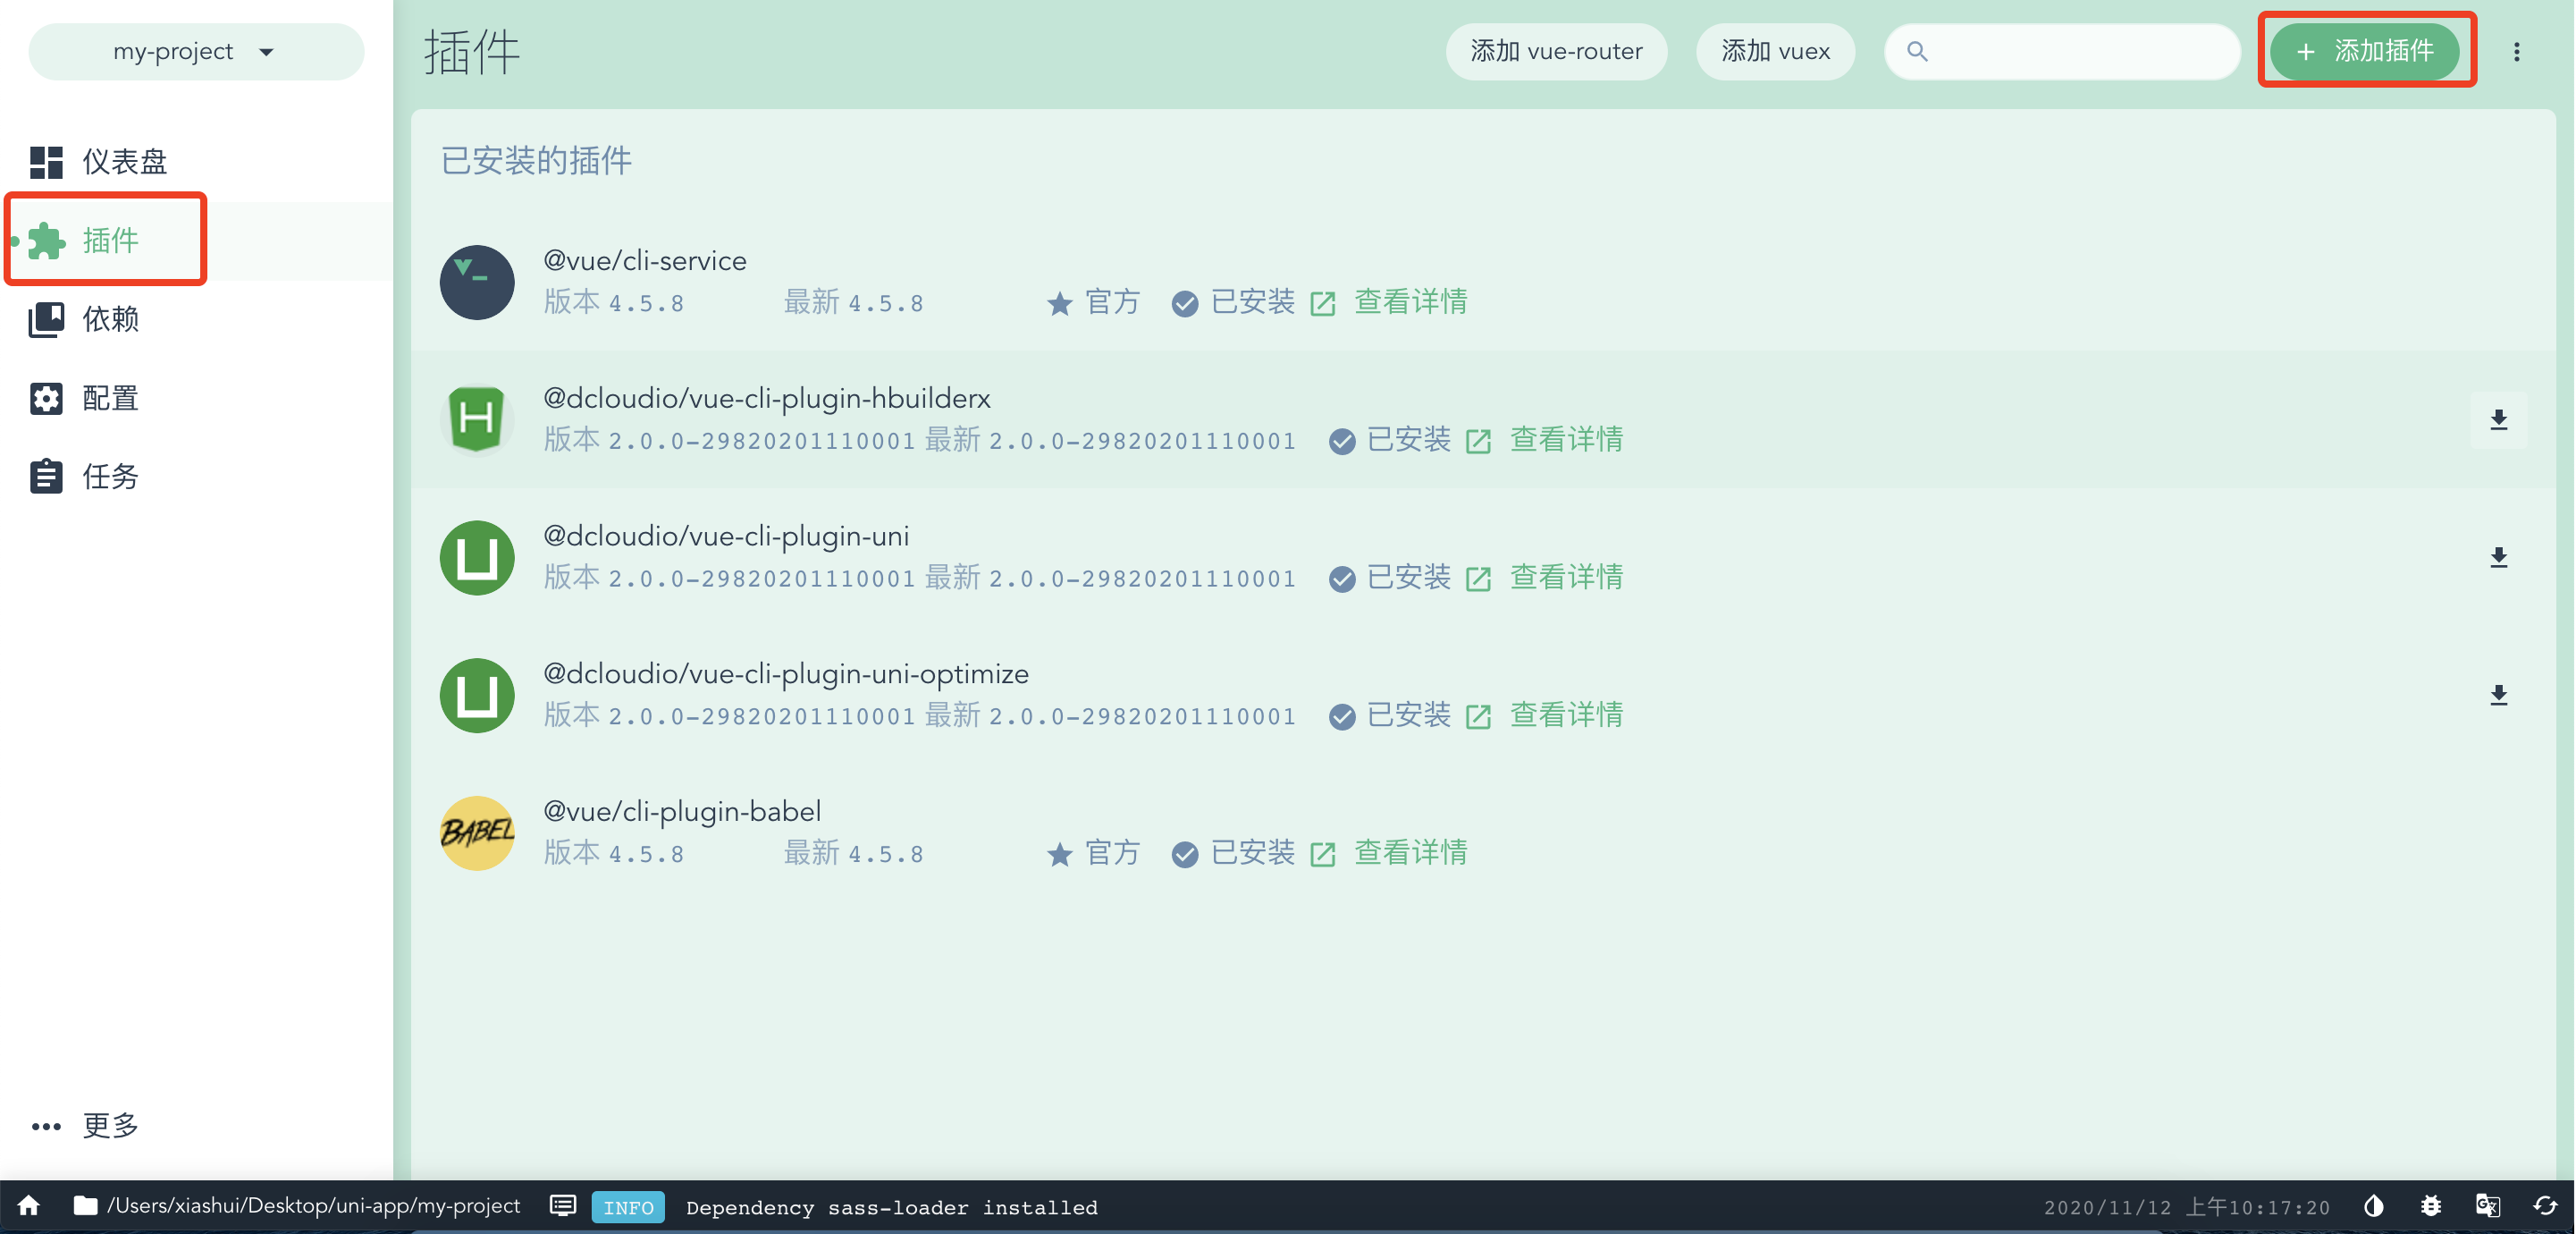Open the log console icon in status bar
2576x1234 pixels.
pyautogui.click(x=563, y=1206)
